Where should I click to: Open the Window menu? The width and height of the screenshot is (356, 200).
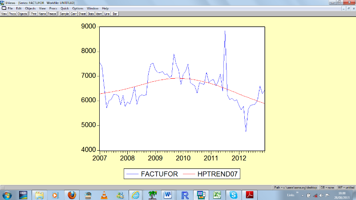[x=93, y=8]
